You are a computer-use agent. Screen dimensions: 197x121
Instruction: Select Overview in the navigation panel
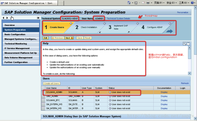pos(21,25)
